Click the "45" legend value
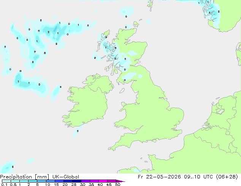Viewport: 241px width, 186px height. (109, 184)
